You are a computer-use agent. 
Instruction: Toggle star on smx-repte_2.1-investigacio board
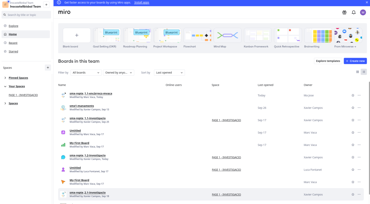tap(353, 195)
